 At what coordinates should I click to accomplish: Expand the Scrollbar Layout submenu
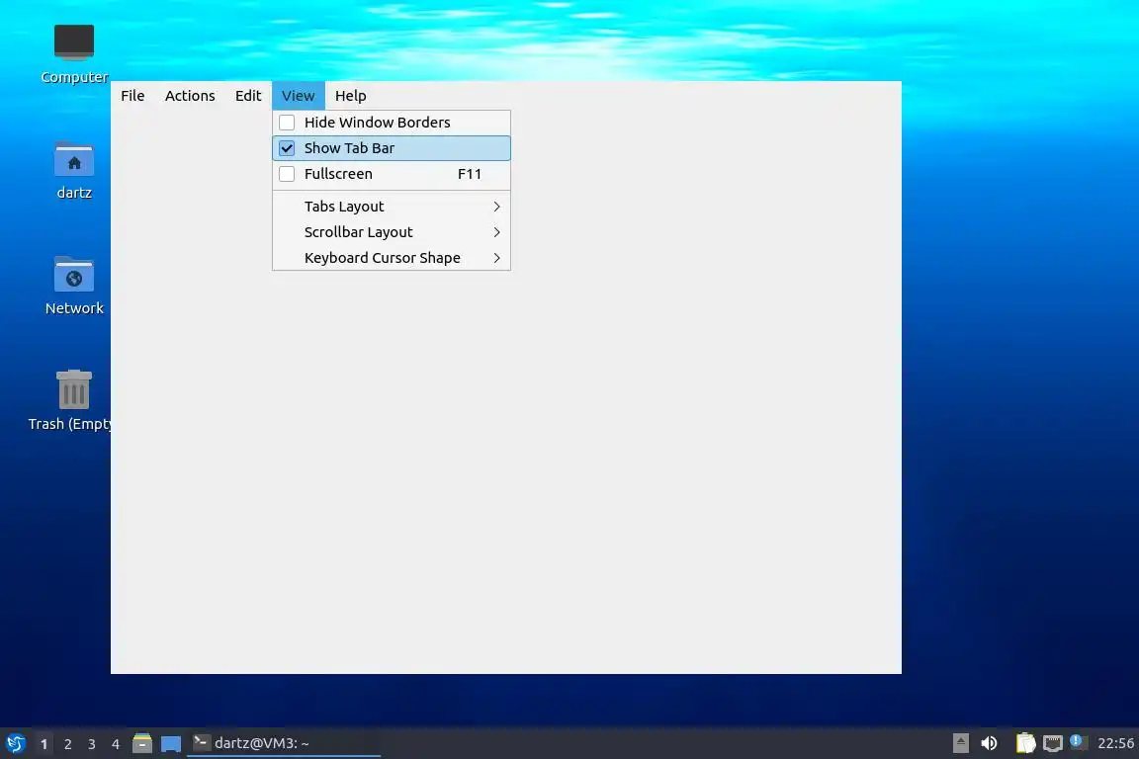(391, 232)
